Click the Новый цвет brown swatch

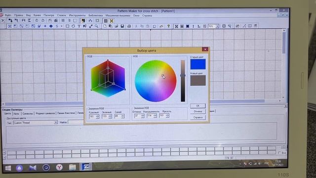pyautogui.click(x=198, y=80)
